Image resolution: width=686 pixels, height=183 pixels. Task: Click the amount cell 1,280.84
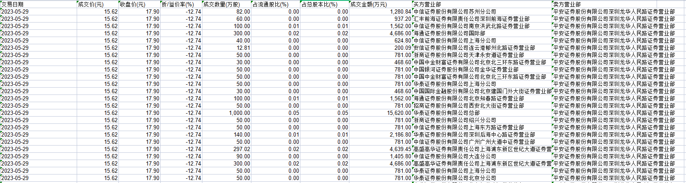coord(380,12)
